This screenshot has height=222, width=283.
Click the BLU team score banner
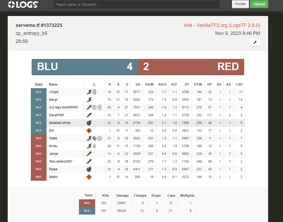point(85,67)
